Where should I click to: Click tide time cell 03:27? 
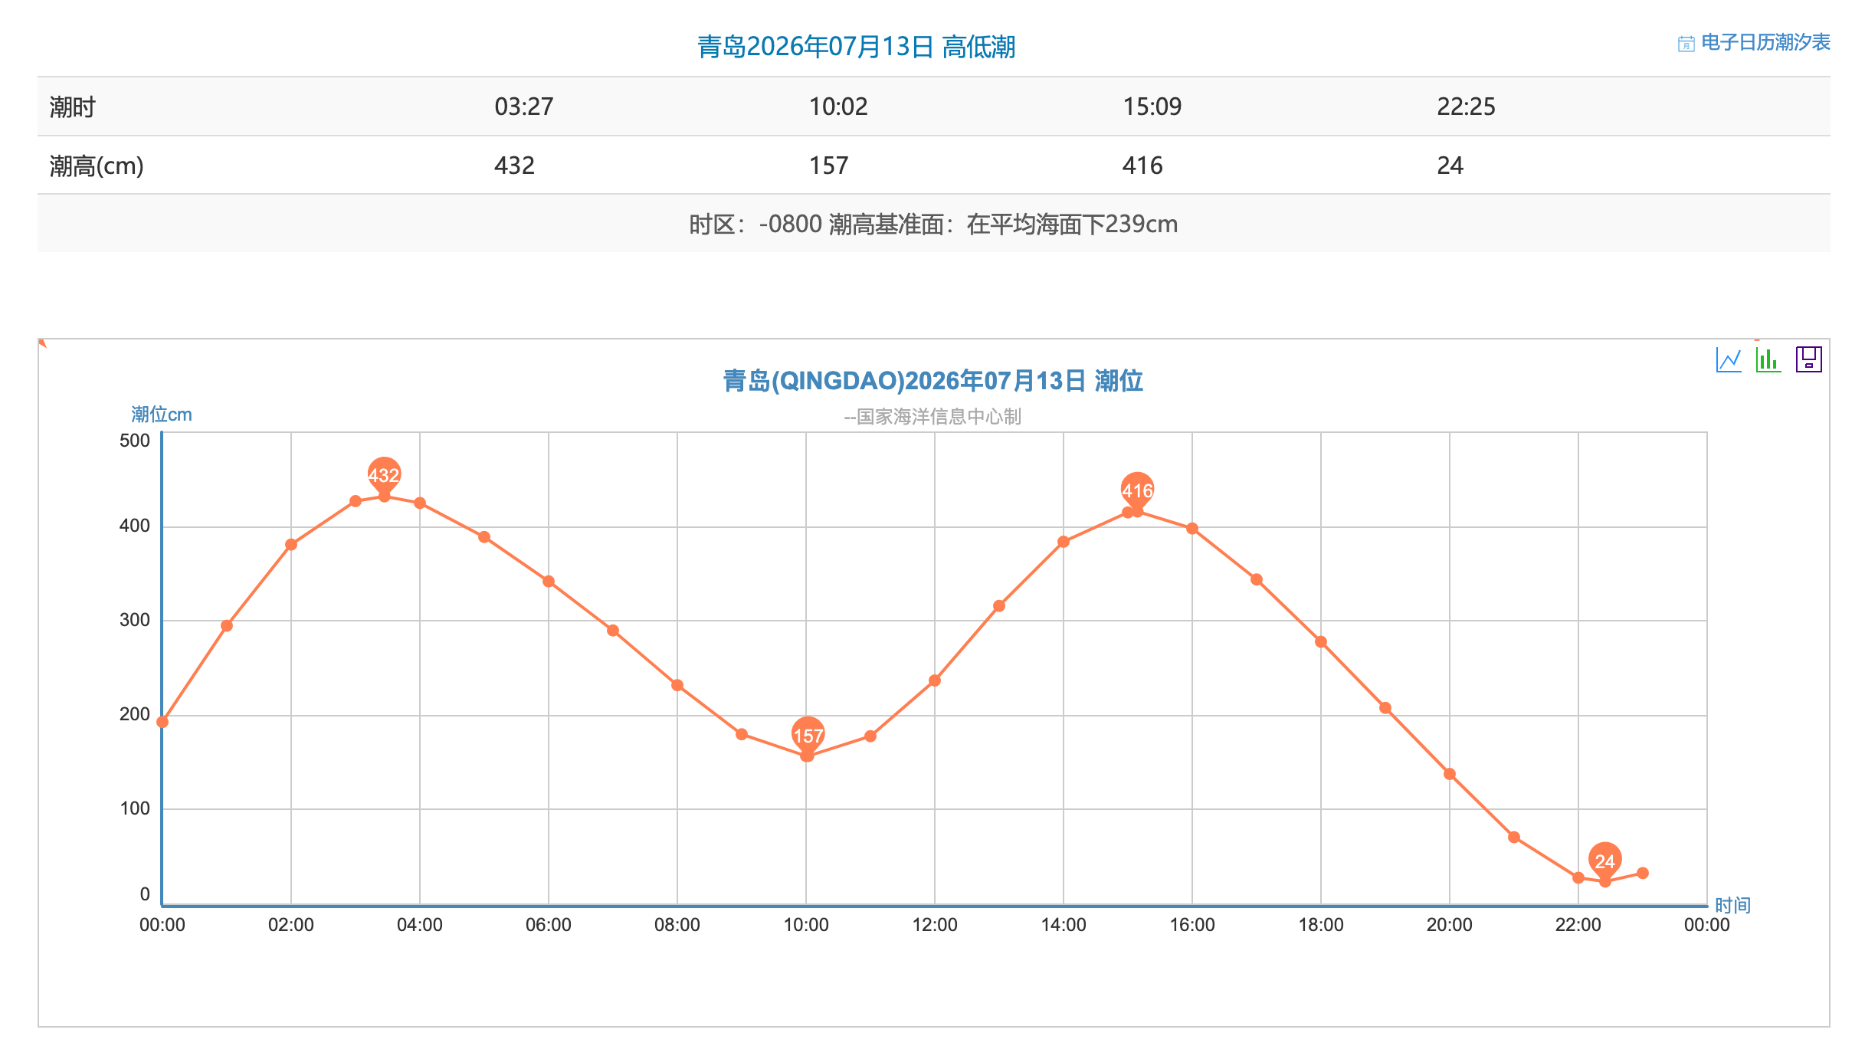(524, 107)
